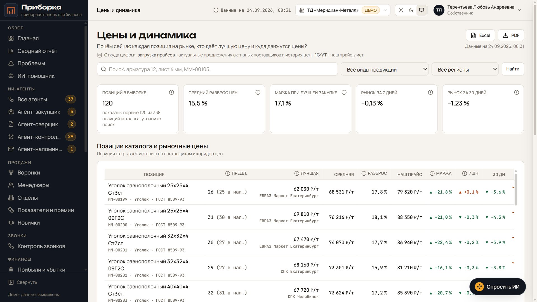The image size is (537, 302).
Task: Show info for Рынок за 7 дней card
Action: click(430, 92)
